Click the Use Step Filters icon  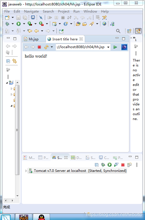pos(104,17)
